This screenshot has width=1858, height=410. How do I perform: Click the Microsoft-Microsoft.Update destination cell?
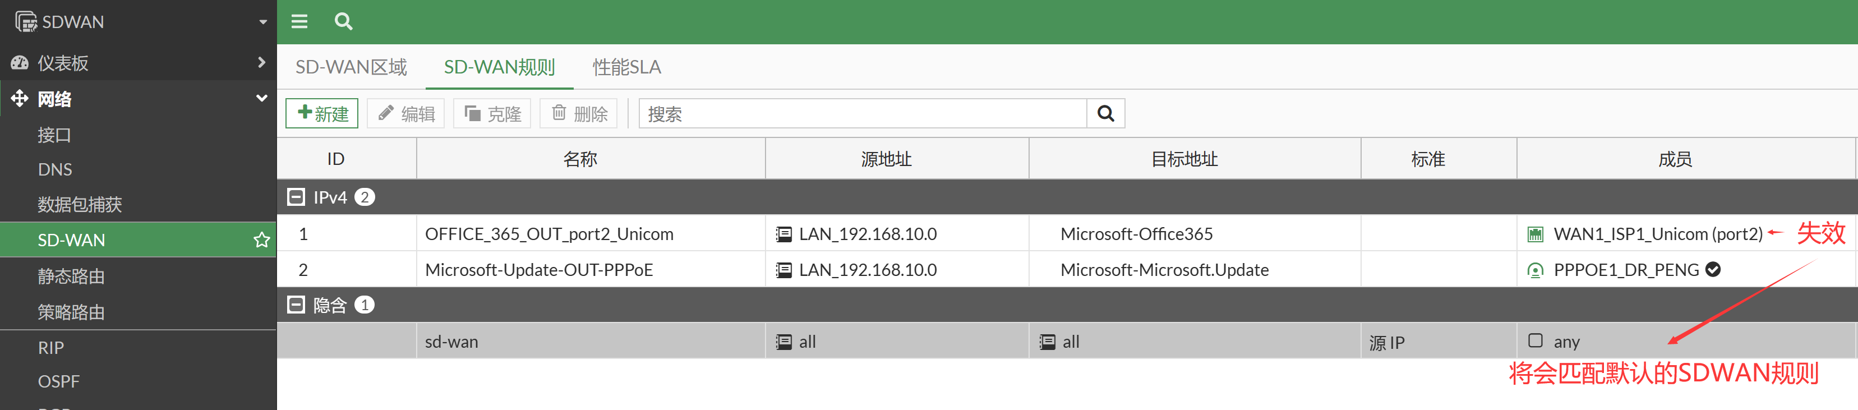(1195, 270)
